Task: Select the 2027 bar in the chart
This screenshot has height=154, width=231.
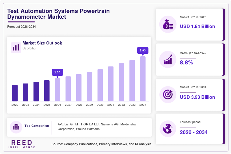Action: (x=68, y=89)
